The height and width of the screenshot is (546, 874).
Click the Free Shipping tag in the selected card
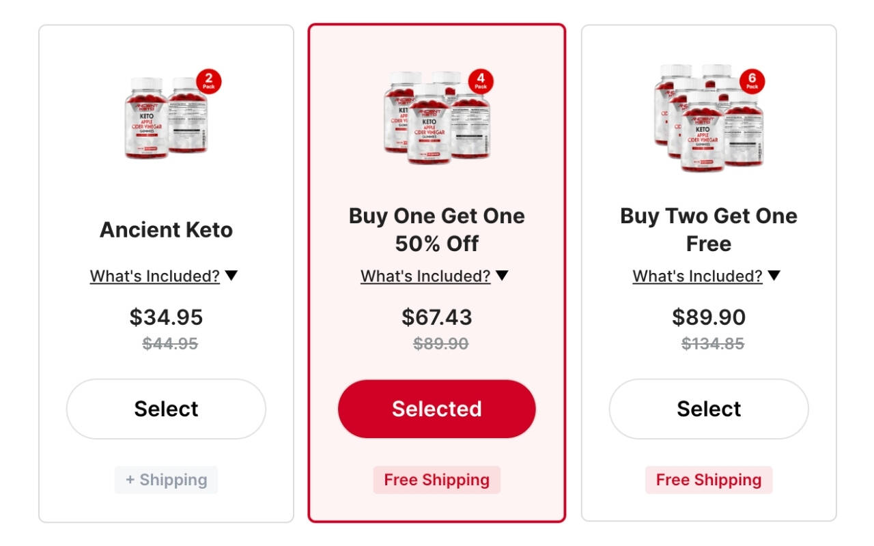point(436,480)
